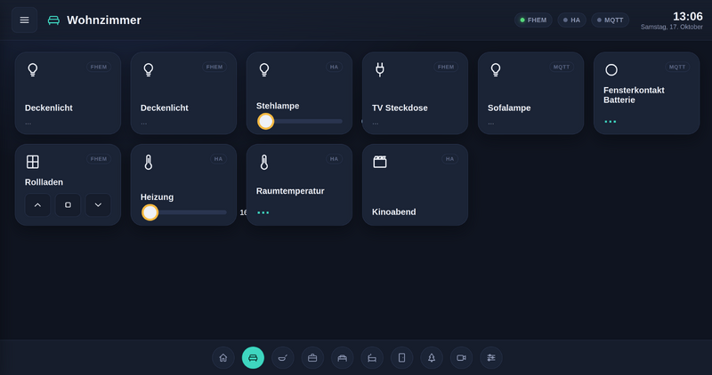Click the HA badge on Raumtemperatur card
712x375 pixels.
point(334,159)
